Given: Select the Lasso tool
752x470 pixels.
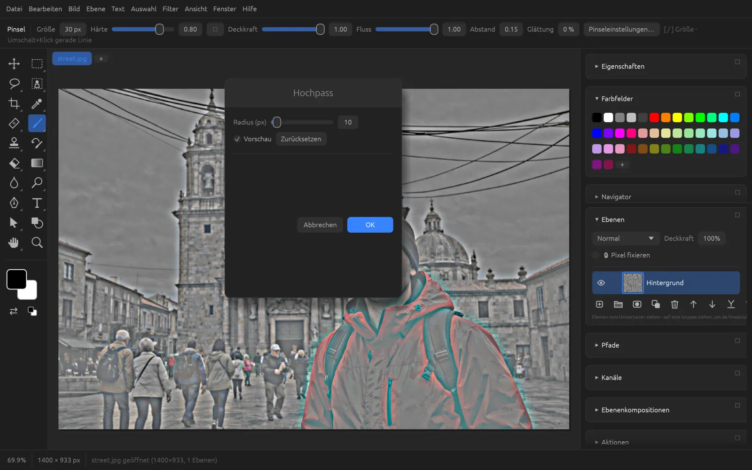Looking at the screenshot, I should (x=14, y=84).
